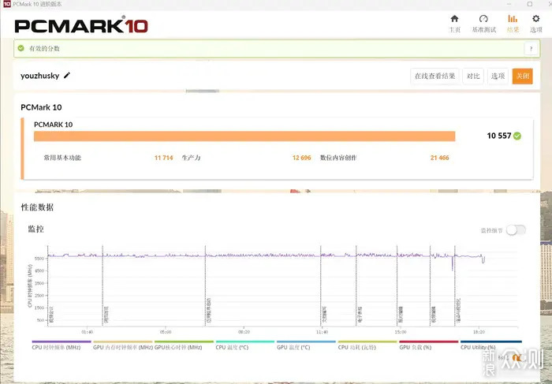Maximize the PCMark 10 window
The width and height of the screenshot is (552, 384).
(x=529, y=4)
